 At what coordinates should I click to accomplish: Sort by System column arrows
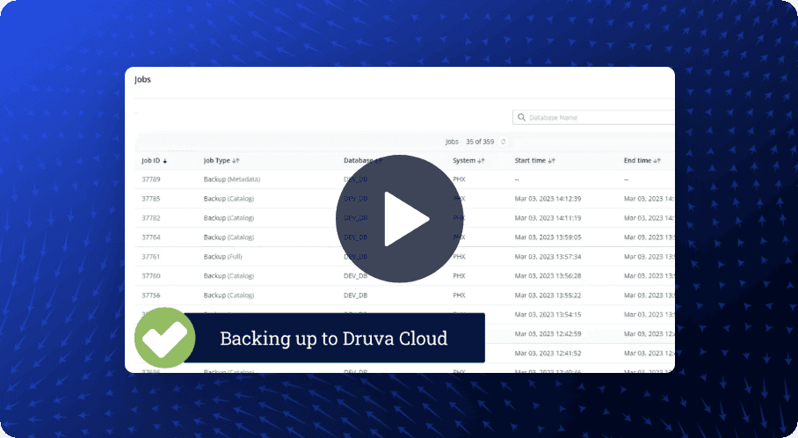(x=482, y=161)
